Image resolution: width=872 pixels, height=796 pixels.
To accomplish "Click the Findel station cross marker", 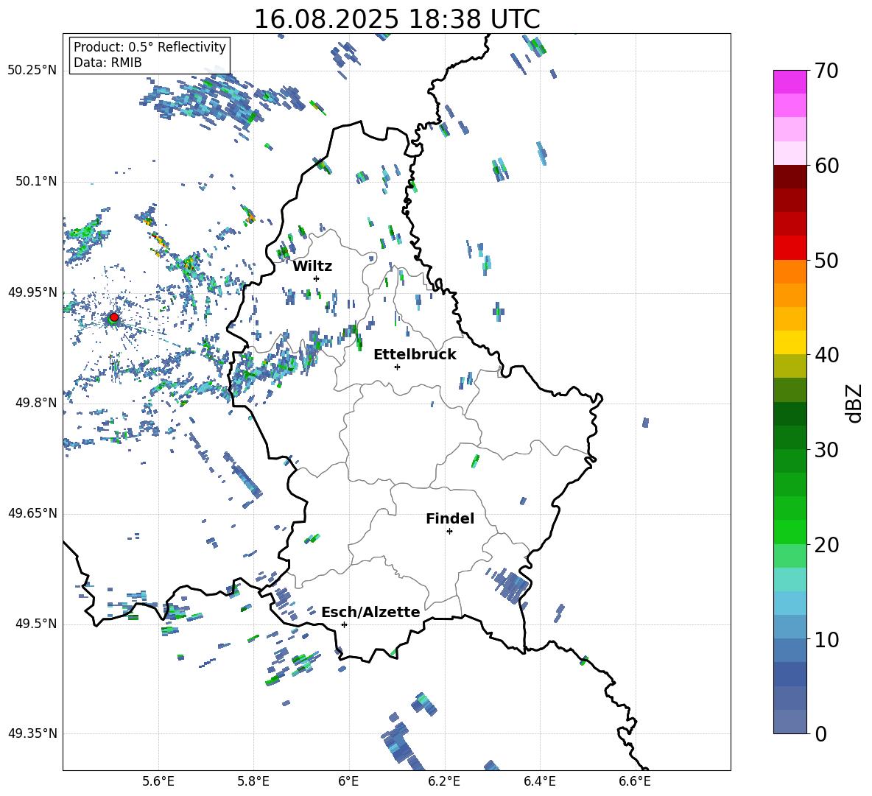I will click(449, 532).
